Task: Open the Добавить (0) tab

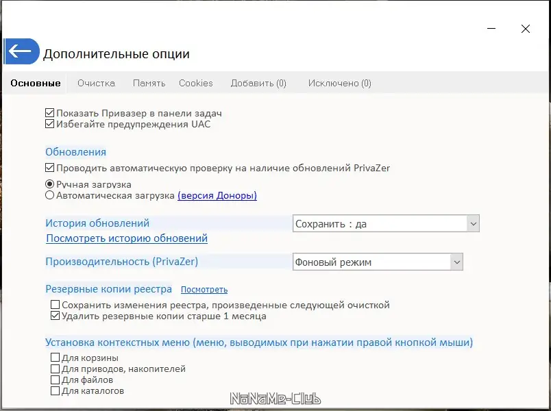Action: (258, 84)
